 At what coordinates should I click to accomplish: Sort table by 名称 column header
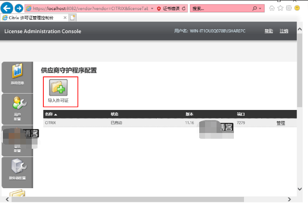pos(51,114)
